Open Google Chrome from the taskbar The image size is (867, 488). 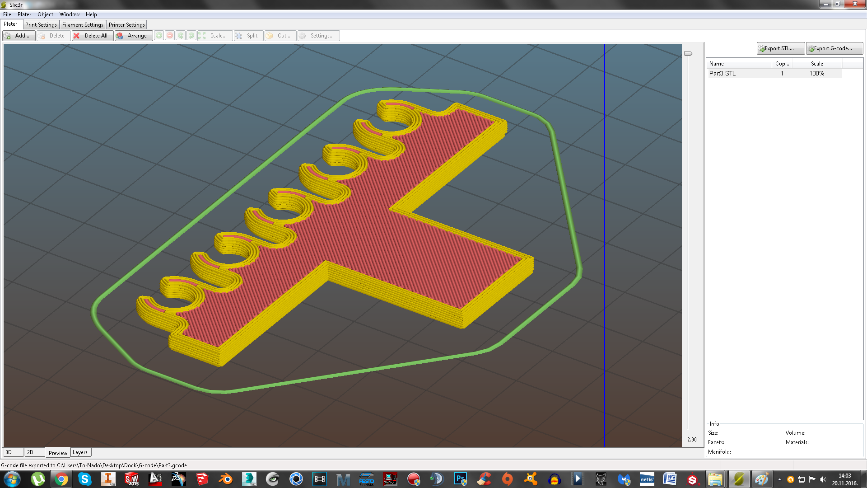pyautogui.click(x=61, y=479)
